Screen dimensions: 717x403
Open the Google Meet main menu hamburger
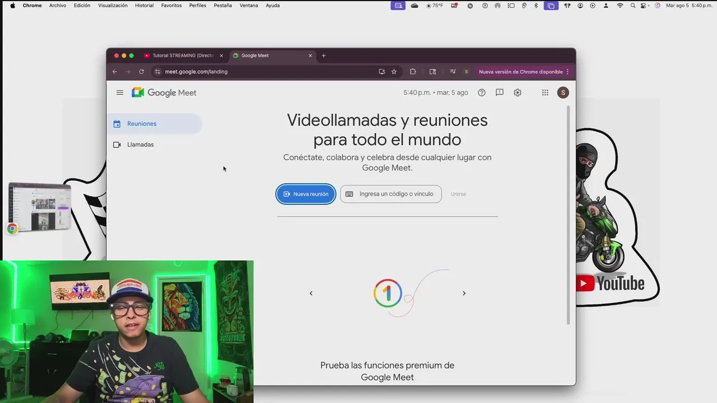pyautogui.click(x=120, y=93)
